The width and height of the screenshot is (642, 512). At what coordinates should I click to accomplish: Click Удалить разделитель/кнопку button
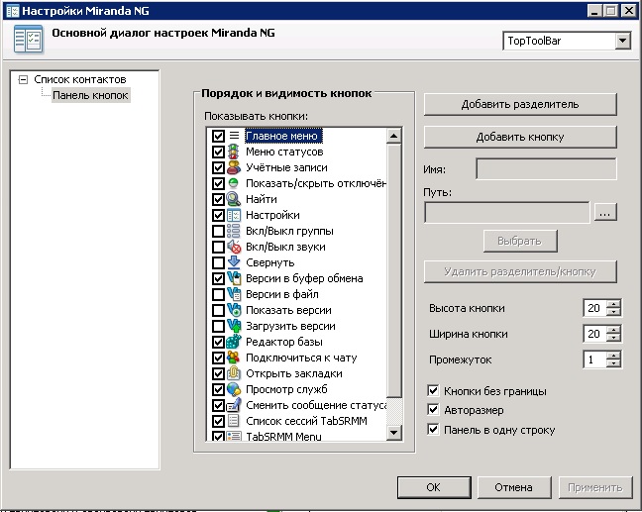pyautogui.click(x=520, y=271)
